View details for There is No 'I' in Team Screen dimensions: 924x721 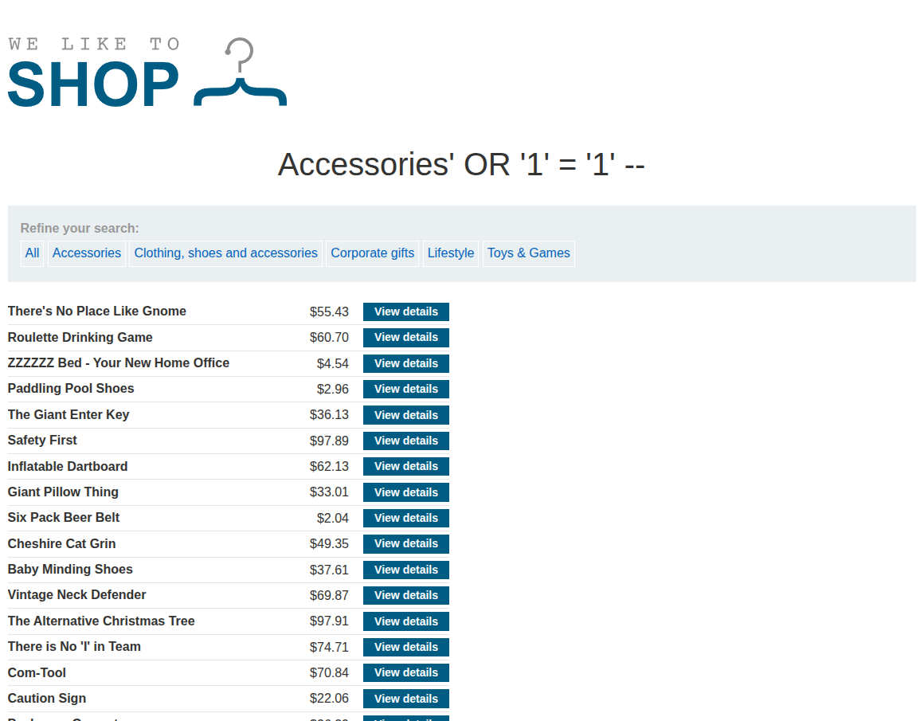pyautogui.click(x=406, y=647)
